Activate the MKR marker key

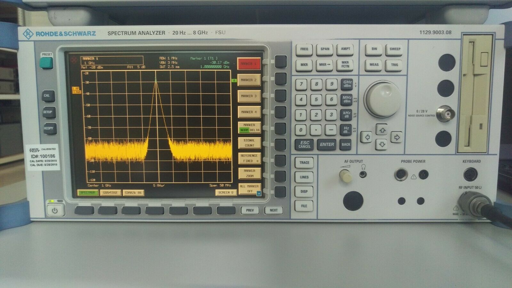tap(304, 65)
